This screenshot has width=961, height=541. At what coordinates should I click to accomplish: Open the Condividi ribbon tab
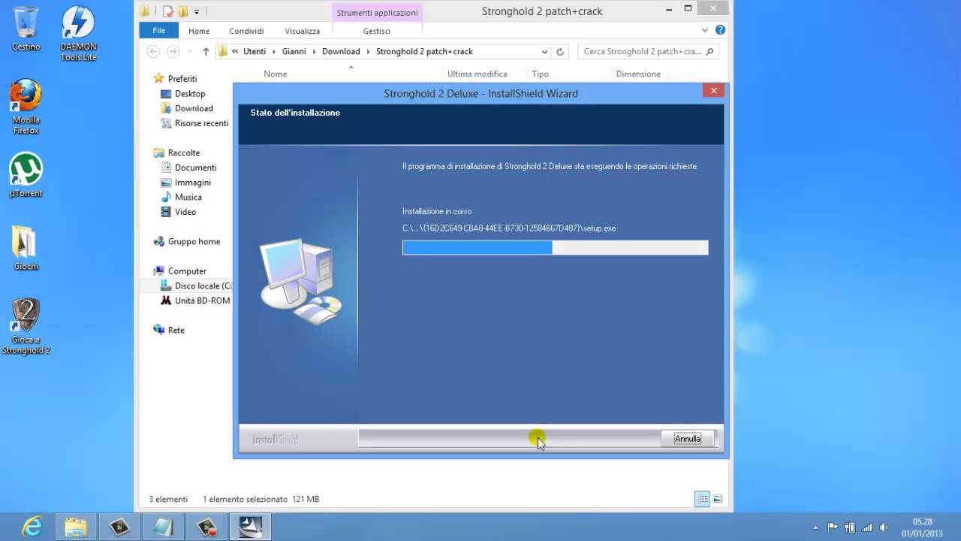(x=246, y=31)
